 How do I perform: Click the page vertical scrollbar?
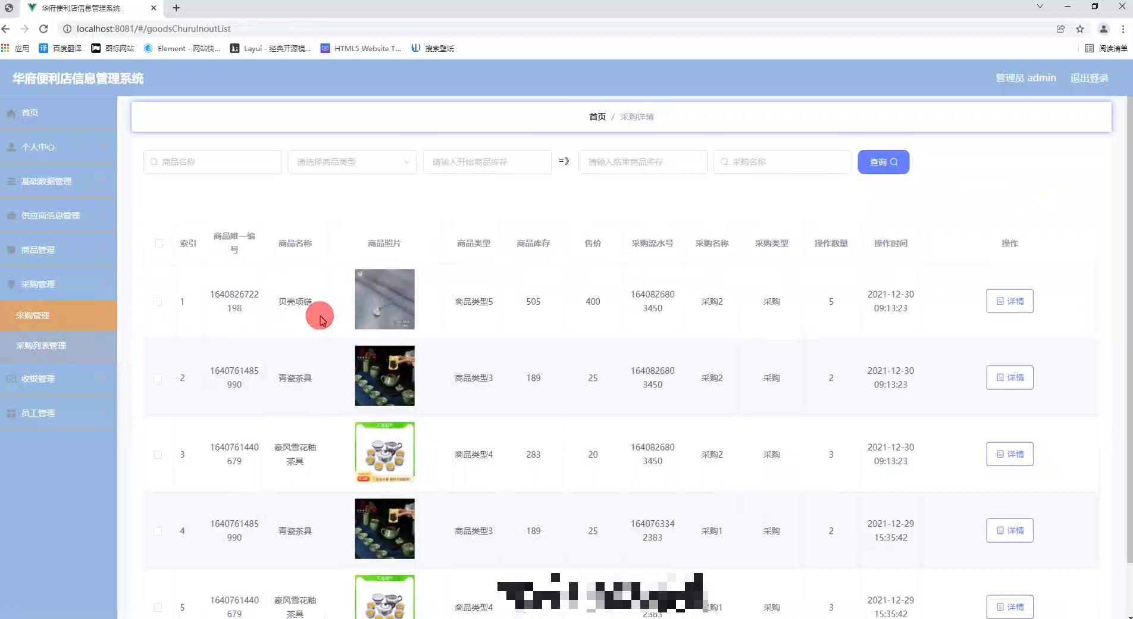[x=1129, y=330]
